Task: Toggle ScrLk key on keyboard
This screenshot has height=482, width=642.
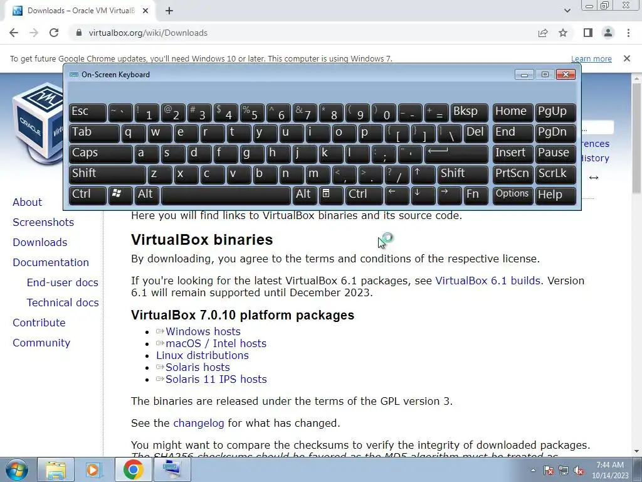Action: tap(555, 174)
